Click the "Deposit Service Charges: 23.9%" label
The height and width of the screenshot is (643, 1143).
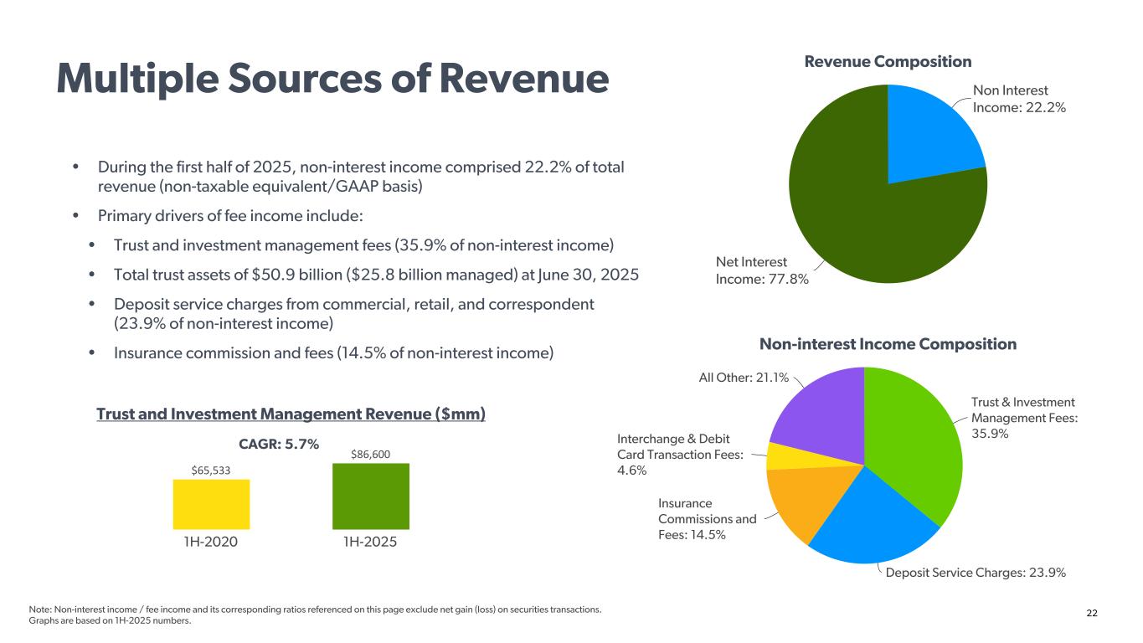point(976,573)
